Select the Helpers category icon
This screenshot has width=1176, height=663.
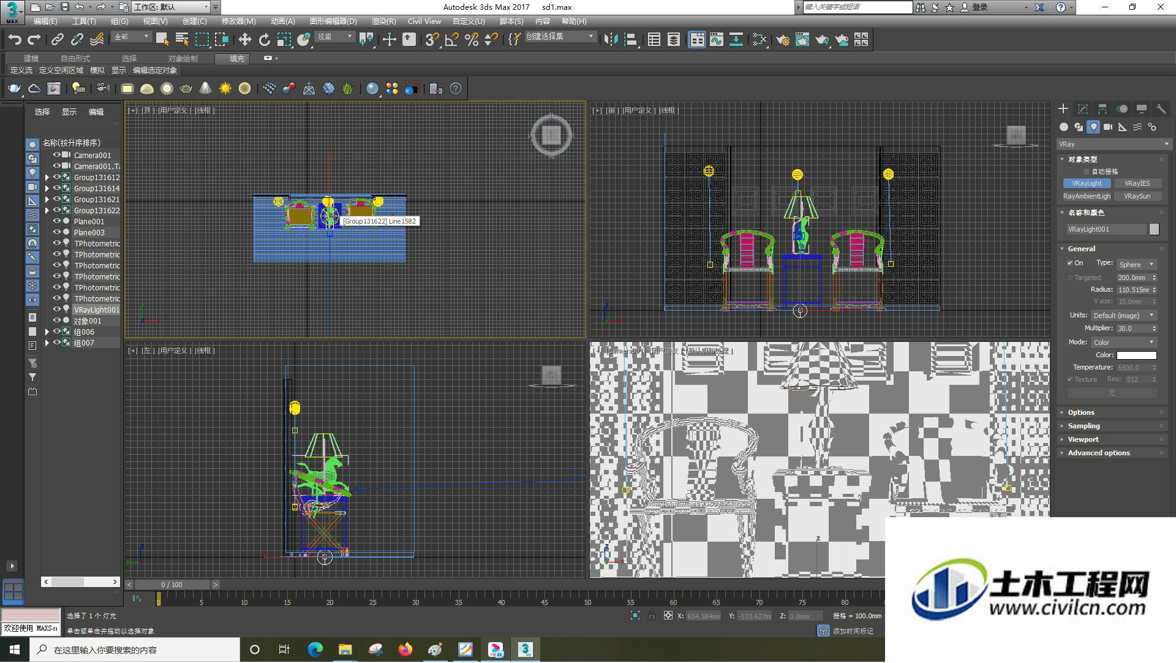tap(1123, 127)
